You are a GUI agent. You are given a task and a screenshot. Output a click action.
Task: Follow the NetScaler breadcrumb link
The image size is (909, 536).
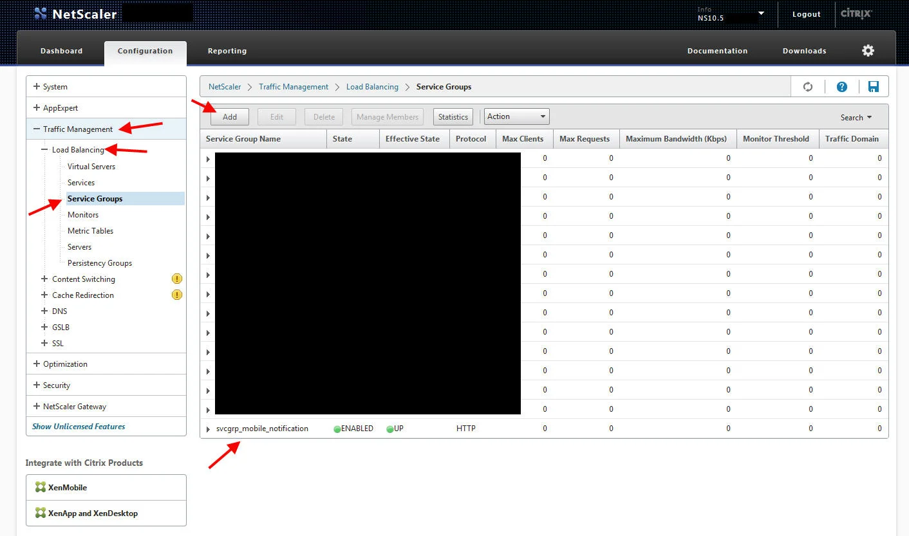225,86
